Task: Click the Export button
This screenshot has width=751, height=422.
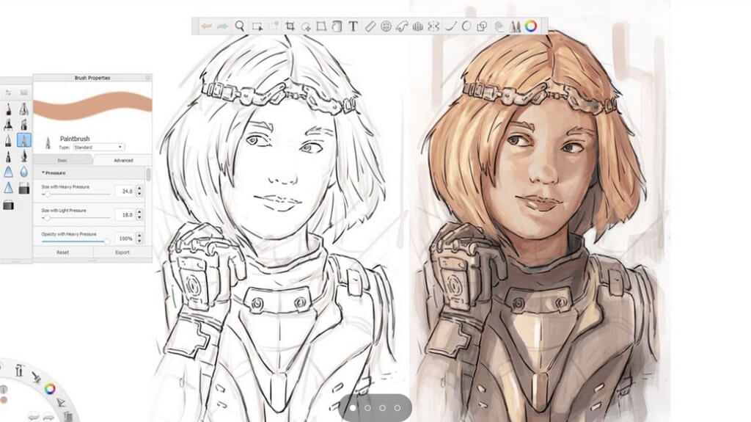Action: [122, 252]
